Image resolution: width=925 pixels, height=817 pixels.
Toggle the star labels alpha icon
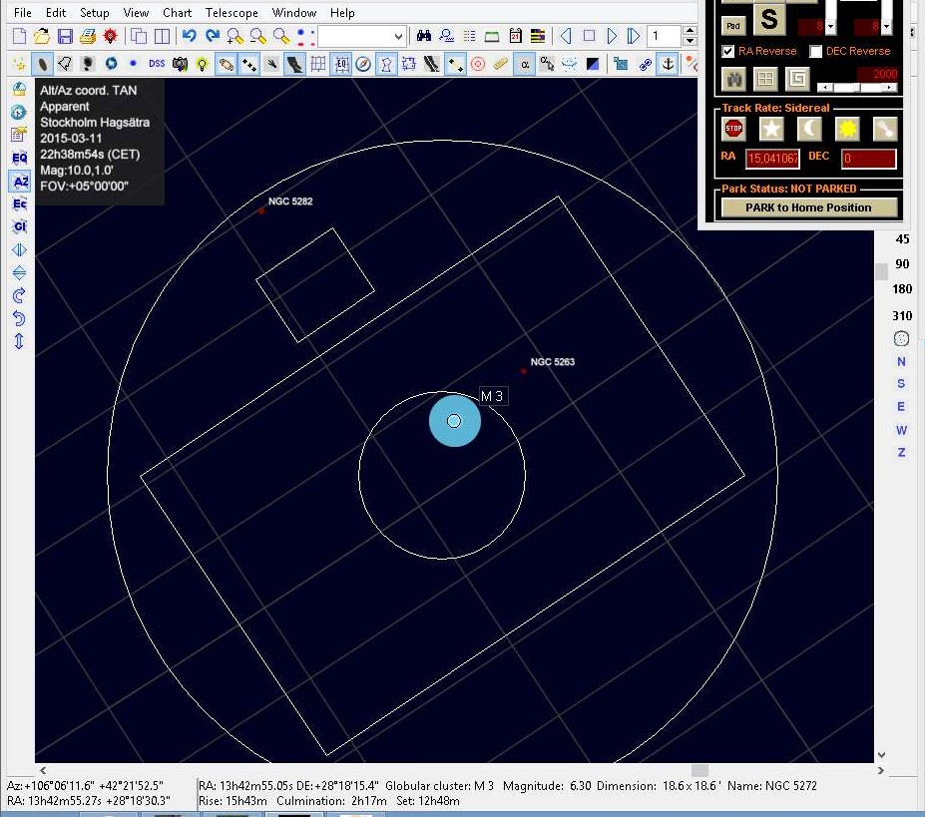[x=525, y=64]
